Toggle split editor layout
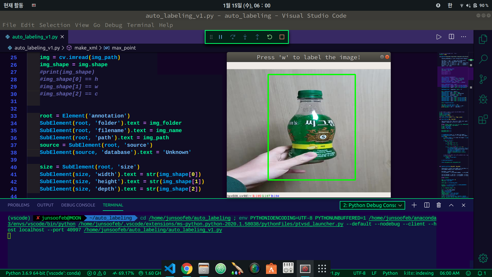Image resolution: width=492 pixels, height=277 pixels. click(452, 37)
